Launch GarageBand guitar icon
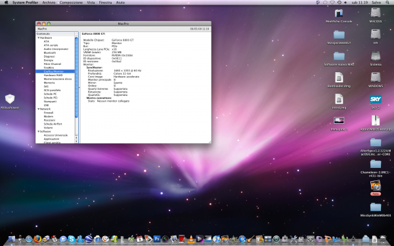 coord(251,239)
